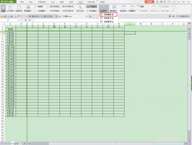Choose Freeze Panes (冻结窗格) in dropdown menu
The image size is (192, 145).
(x=108, y=15)
